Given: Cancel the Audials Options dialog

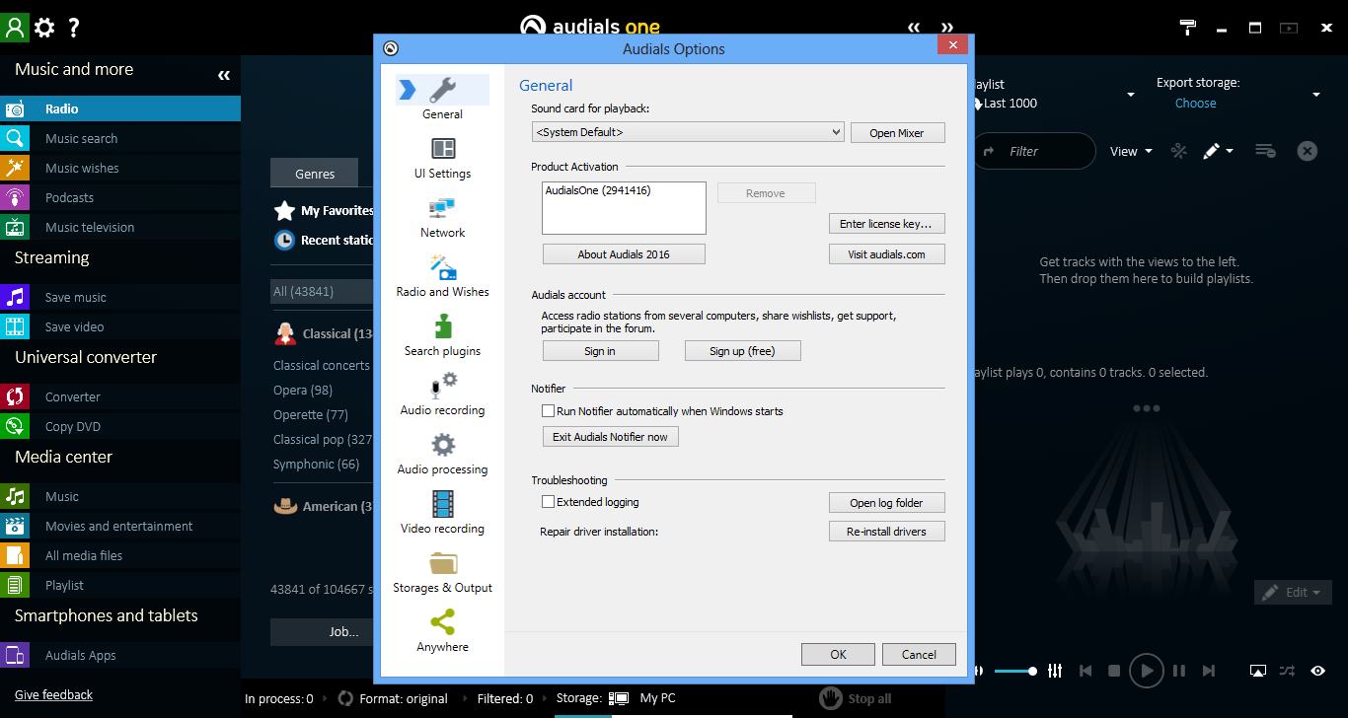Looking at the screenshot, I should click(919, 654).
